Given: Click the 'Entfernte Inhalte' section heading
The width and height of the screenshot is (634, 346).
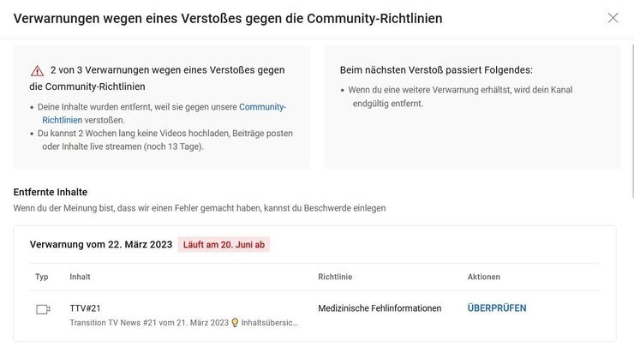Looking at the screenshot, I should point(51,192).
